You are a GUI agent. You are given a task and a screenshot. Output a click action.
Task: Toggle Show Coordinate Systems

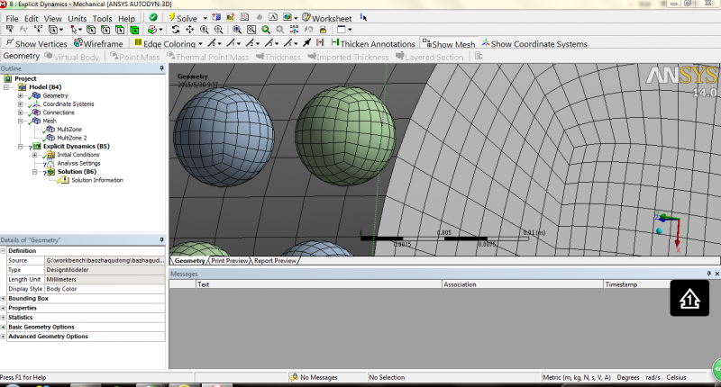coord(534,43)
